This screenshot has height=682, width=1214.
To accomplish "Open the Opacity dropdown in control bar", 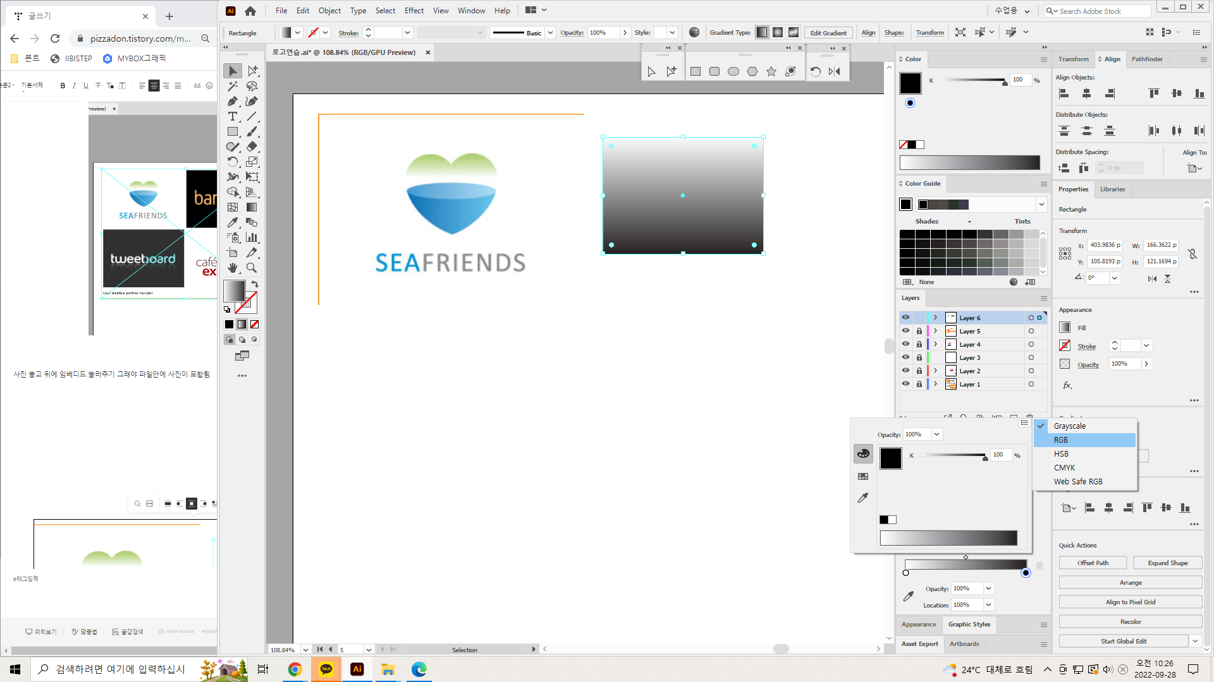I will click(x=625, y=33).
